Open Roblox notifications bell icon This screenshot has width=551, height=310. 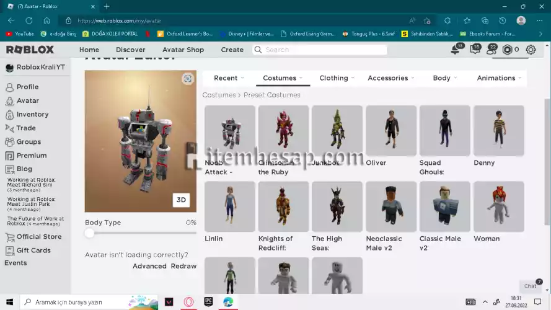pos(456,50)
